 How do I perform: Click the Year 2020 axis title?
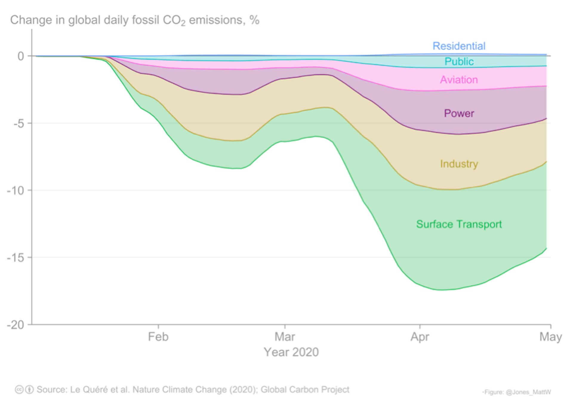point(291,352)
